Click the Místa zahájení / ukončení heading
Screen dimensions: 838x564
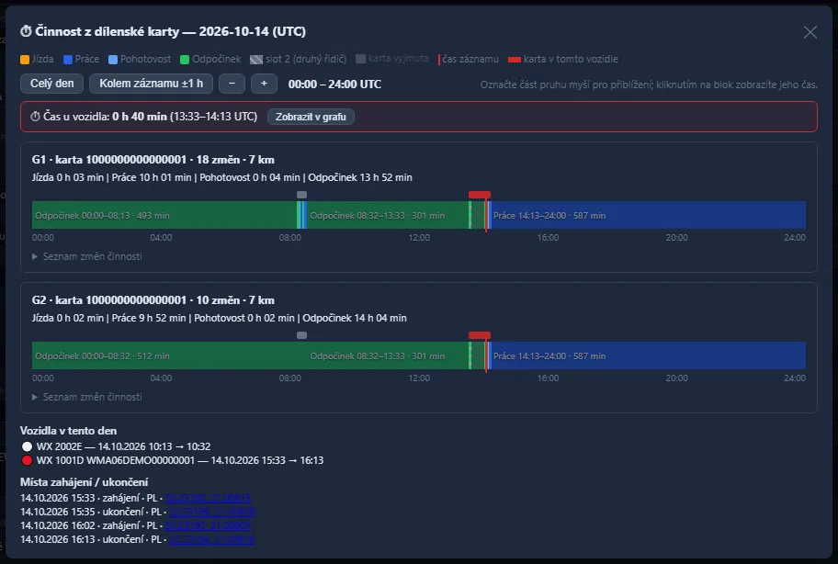(84, 481)
